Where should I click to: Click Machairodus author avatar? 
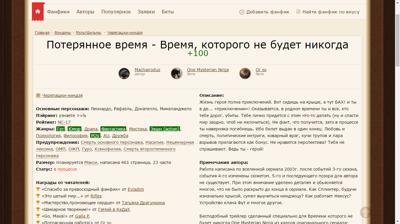point(124,73)
